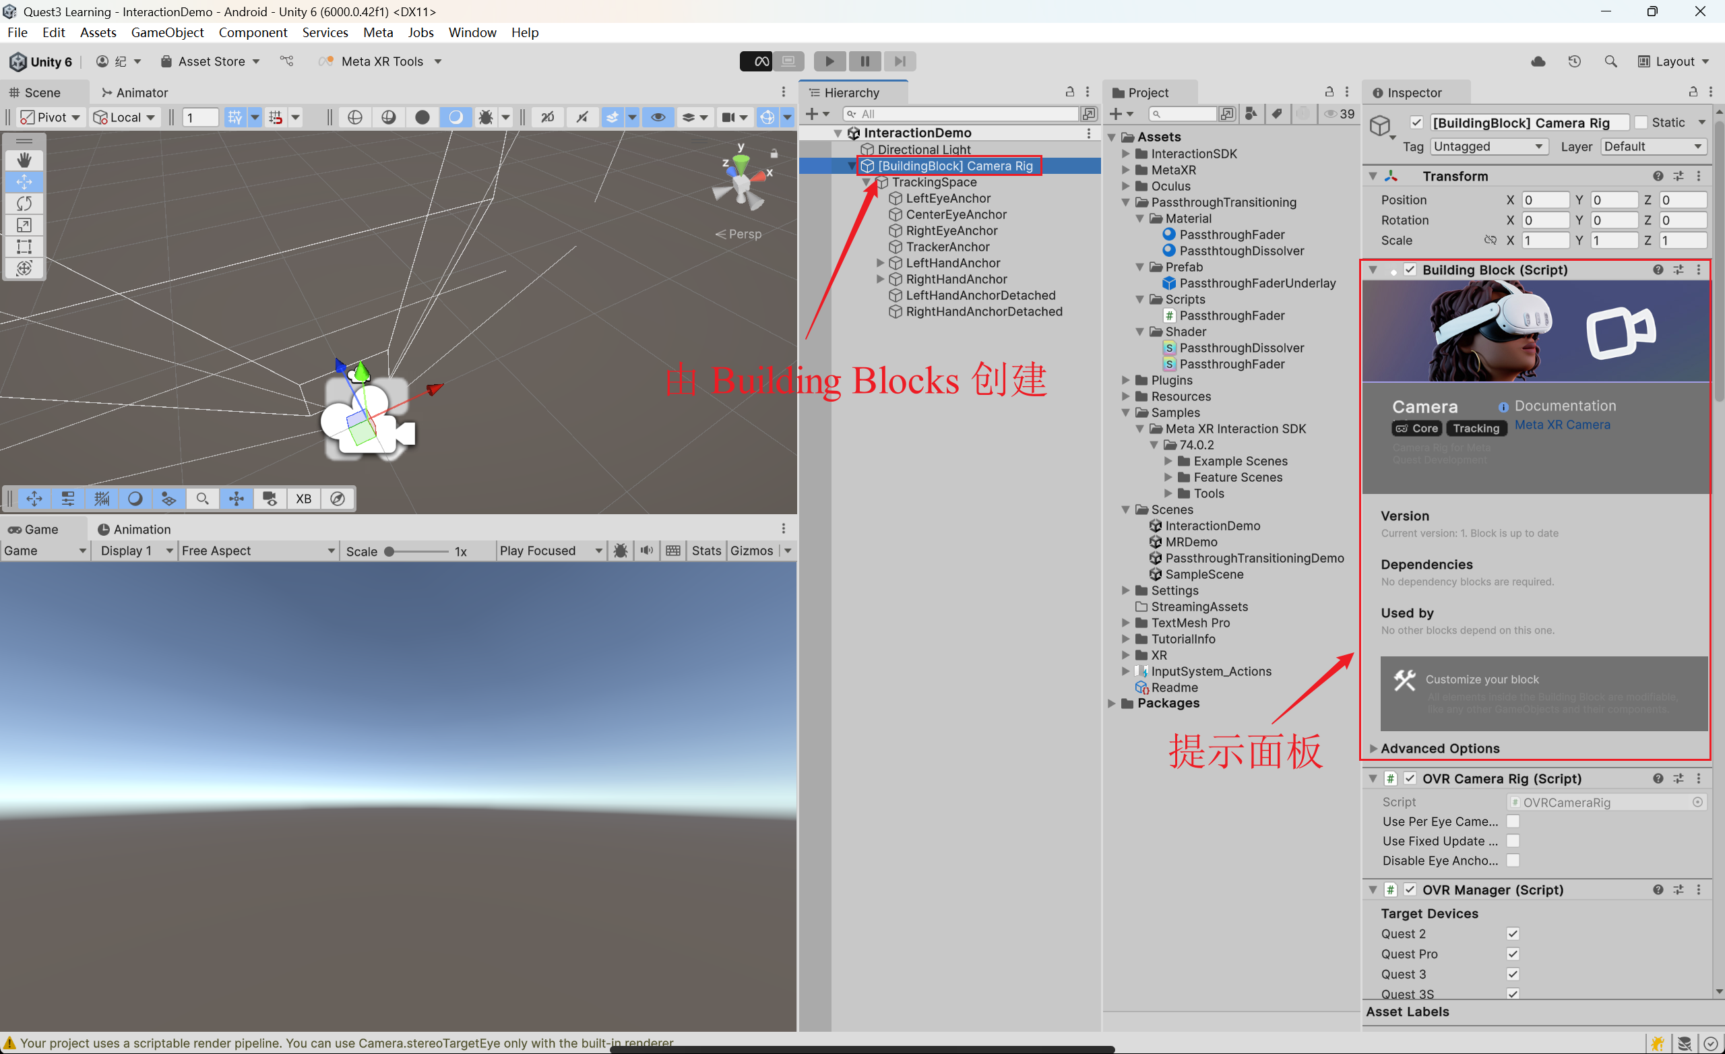The width and height of the screenshot is (1725, 1054).
Task: Open the Window menu
Action: click(472, 32)
